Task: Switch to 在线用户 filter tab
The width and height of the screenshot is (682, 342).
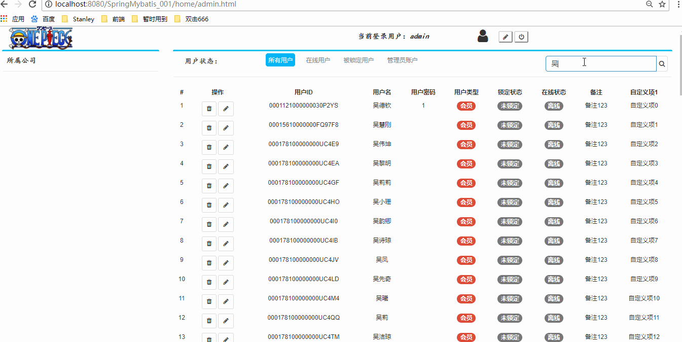Action: 318,60
